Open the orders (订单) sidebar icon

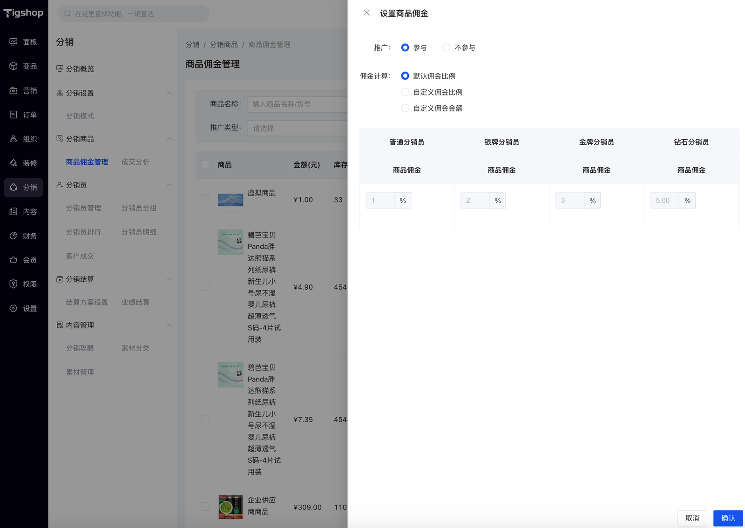[x=14, y=115]
